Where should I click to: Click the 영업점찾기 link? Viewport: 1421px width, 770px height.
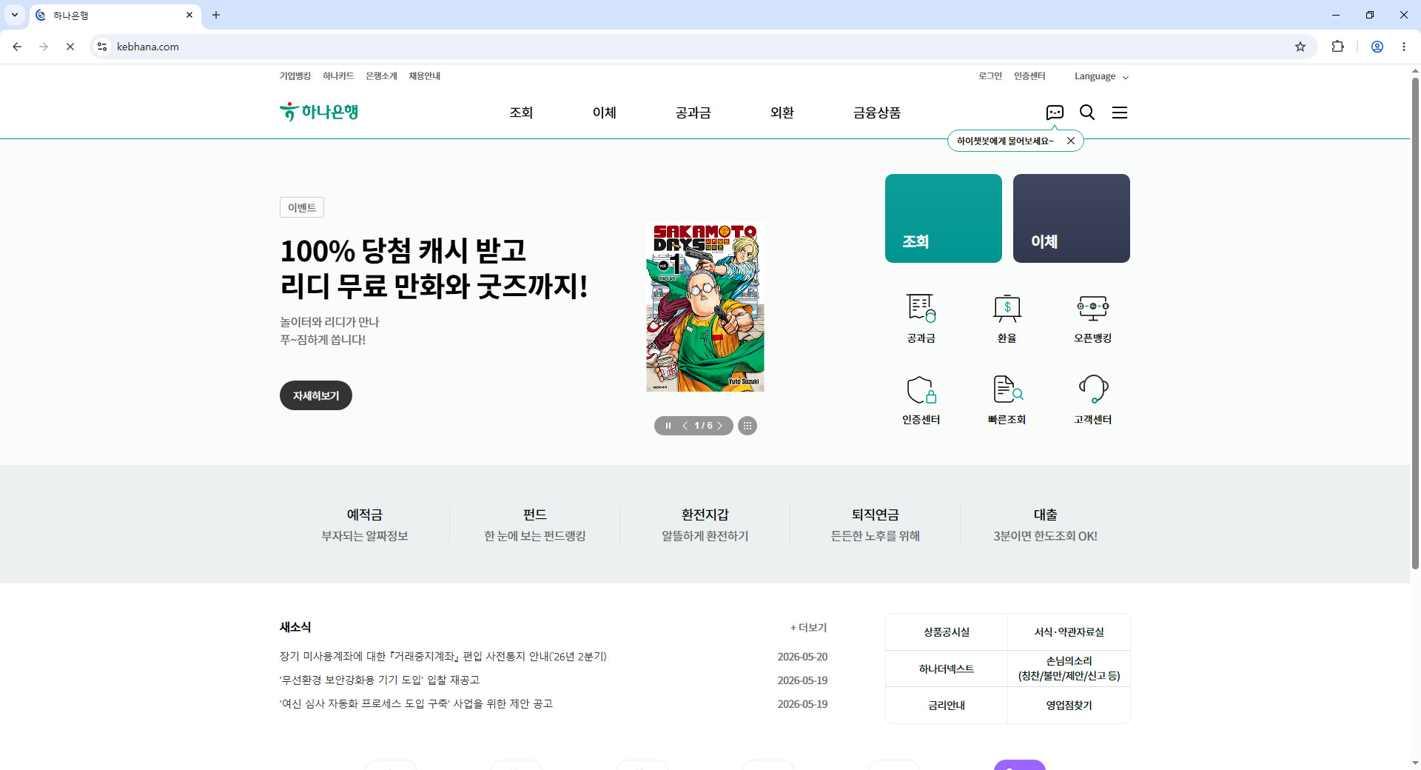1069,706
